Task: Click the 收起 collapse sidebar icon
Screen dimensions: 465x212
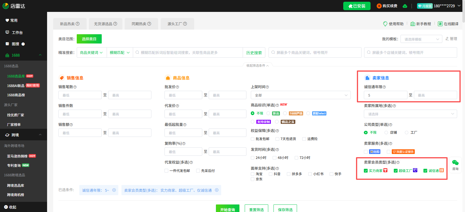Action: (x=6, y=207)
